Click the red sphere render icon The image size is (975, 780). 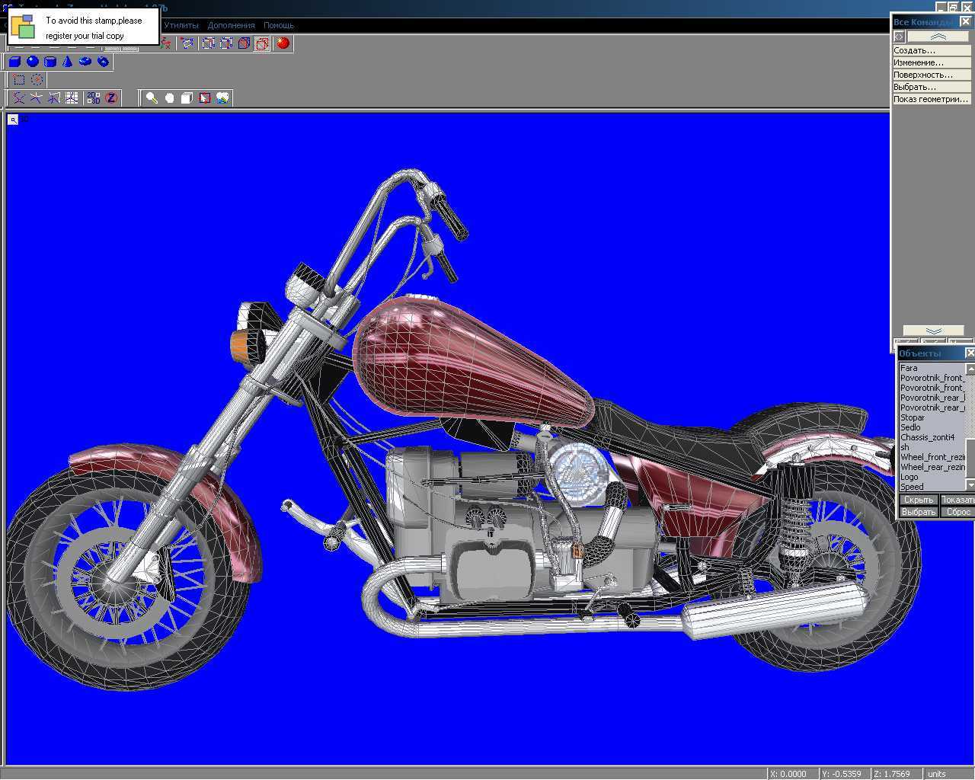(x=283, y=43)
